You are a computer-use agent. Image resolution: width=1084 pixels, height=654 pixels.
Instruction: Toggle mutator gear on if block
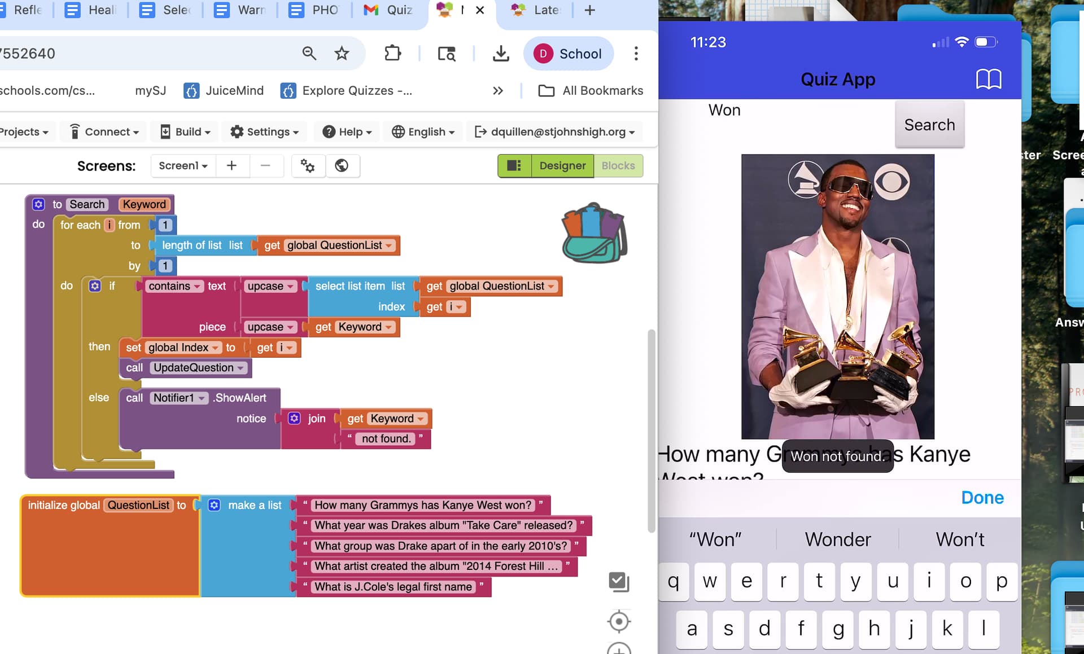(x=95, y=286)
